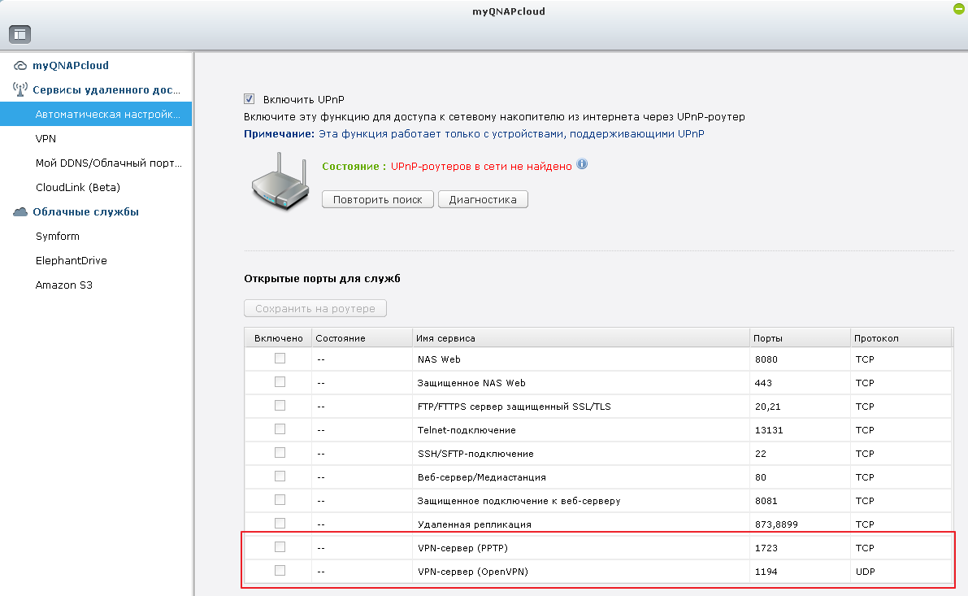The image size is (968, 596).
Task: Sort by Включено column header
Action: (x=279, y=338)
